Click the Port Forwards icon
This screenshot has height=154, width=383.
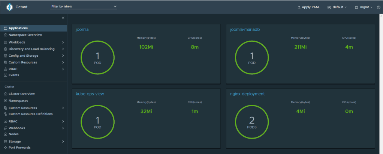click(x=6, y=148)
